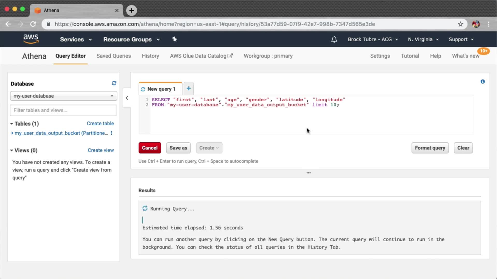Expand my_user_data_output_bucket table columns

(x=12, y=133)
